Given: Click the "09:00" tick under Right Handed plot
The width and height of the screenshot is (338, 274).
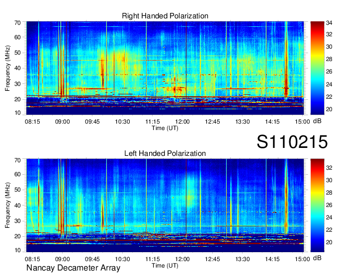Looking at the screenshot, I should [x=63, y=122].
